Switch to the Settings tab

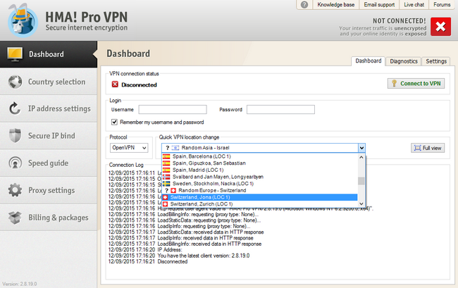coord(436,61)
